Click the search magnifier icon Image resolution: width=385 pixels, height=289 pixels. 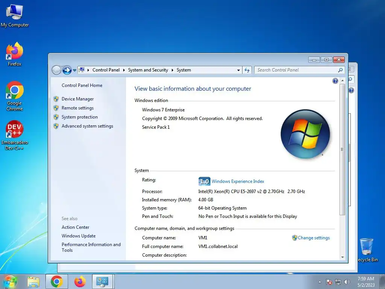click(340, 70)
